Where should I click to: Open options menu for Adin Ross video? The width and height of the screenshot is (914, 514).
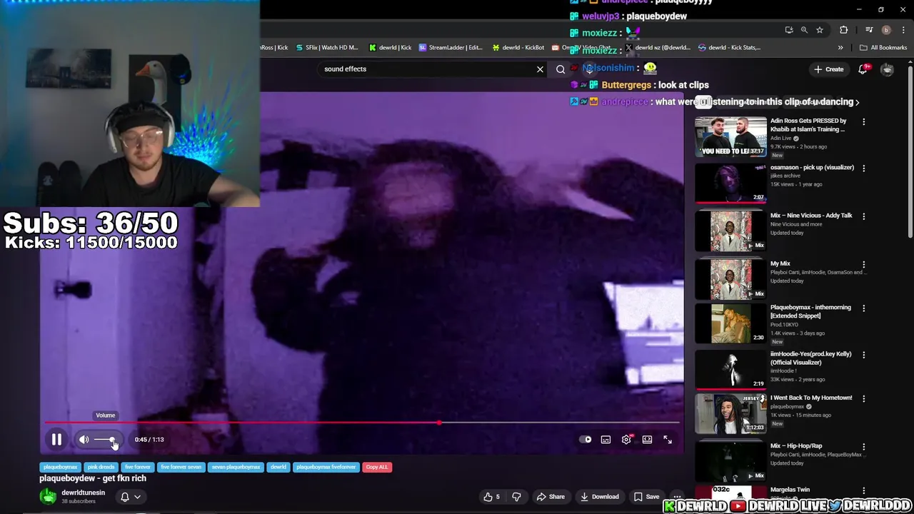click(863, 122)
